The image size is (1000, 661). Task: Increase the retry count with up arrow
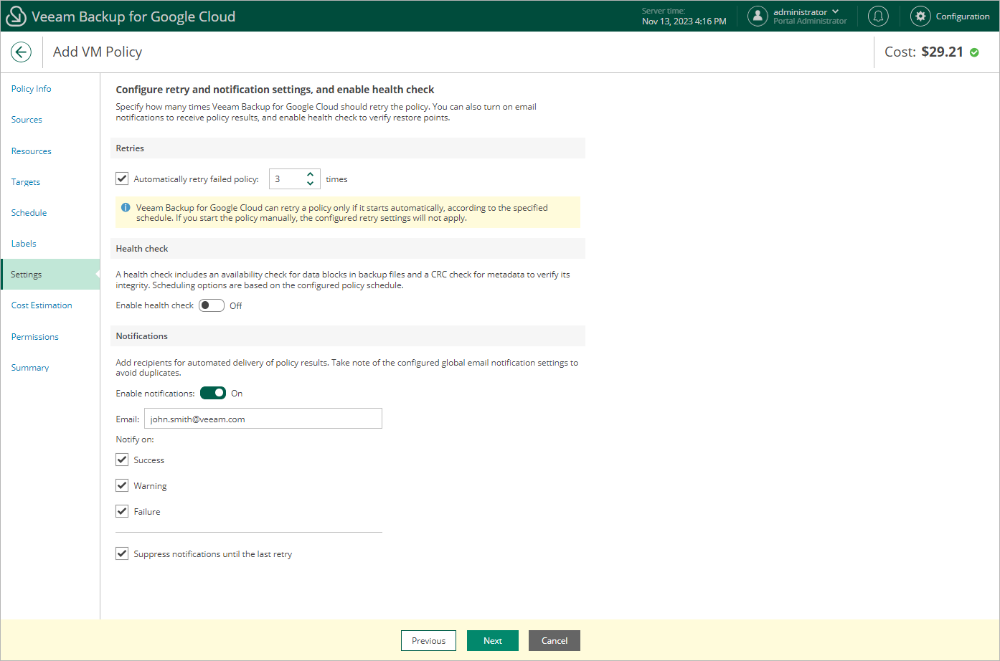(310, 174)
